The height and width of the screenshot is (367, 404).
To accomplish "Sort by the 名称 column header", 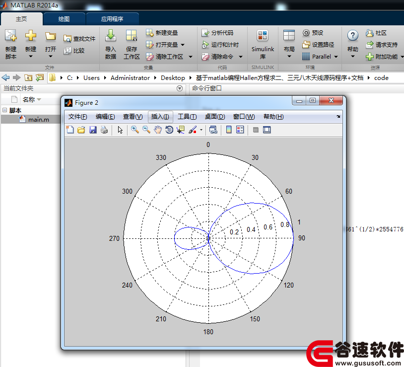I will [x=29, y=99].
